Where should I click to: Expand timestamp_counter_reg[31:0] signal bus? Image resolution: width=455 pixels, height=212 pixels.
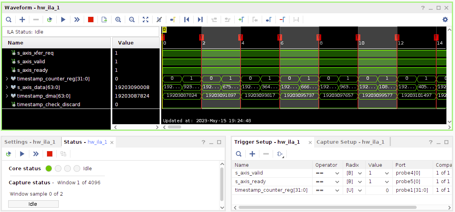[7, 79]
